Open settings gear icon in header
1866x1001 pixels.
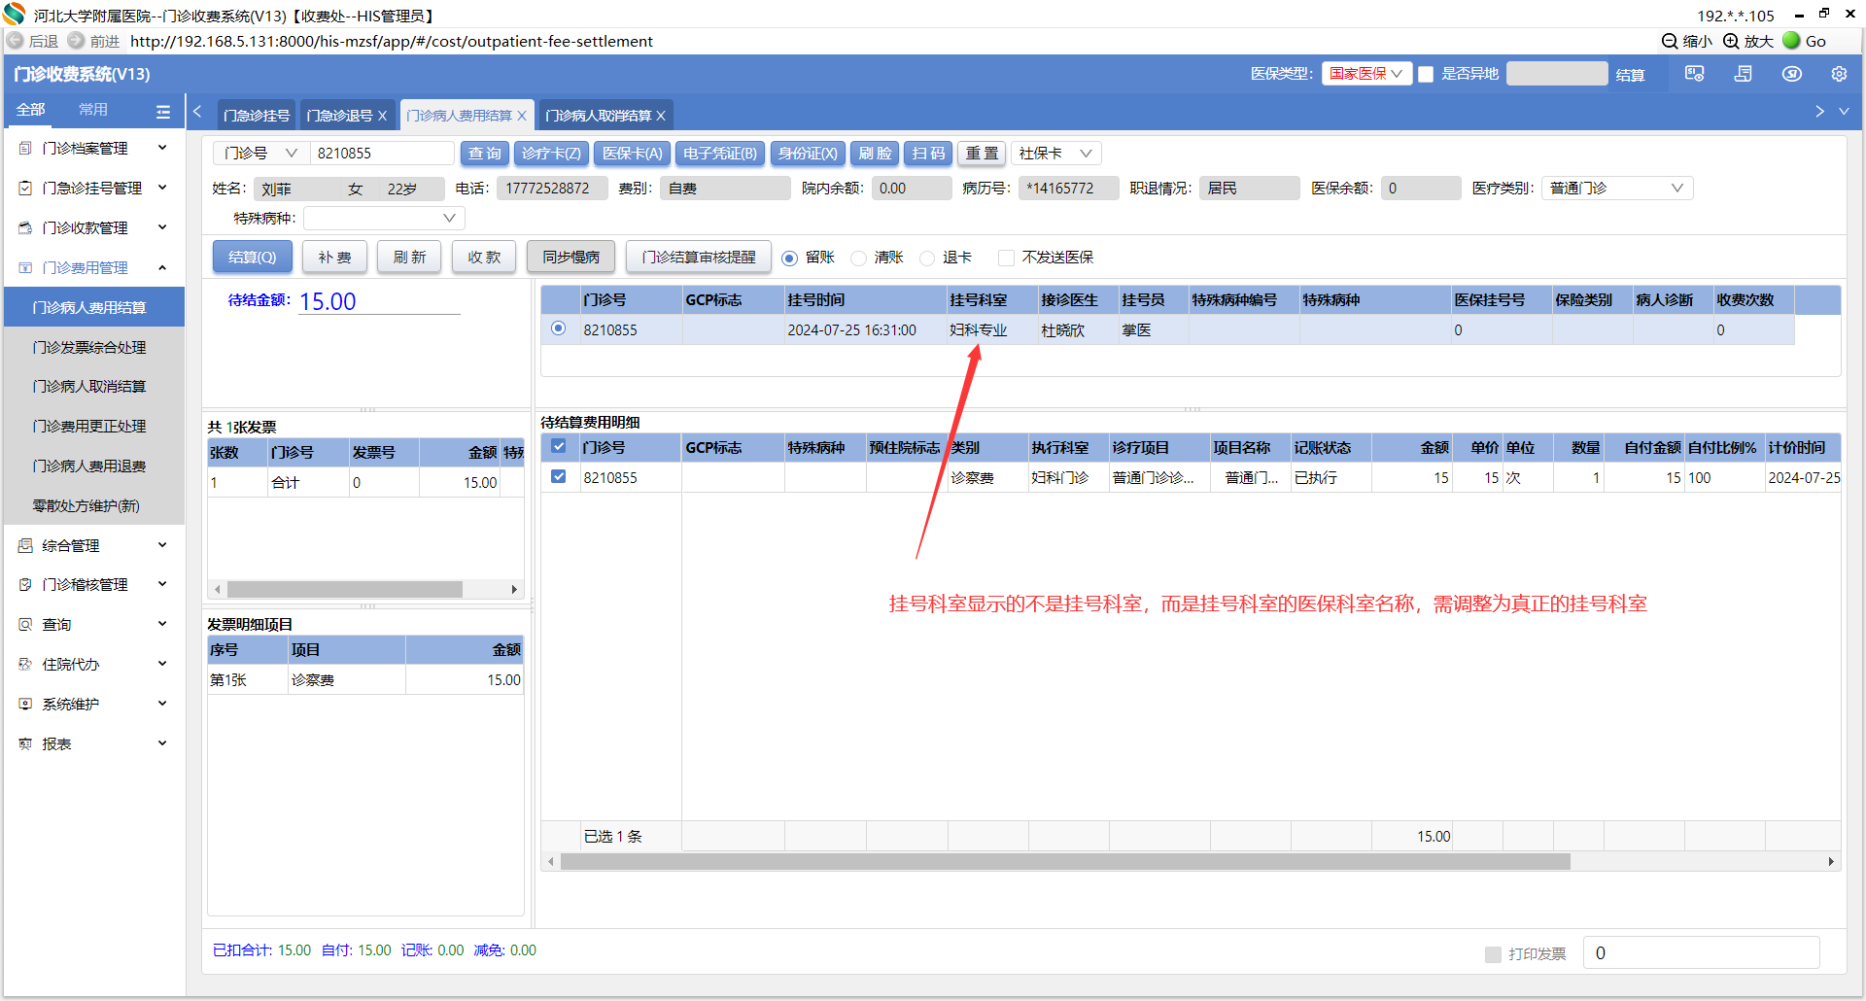point(1839,74)
